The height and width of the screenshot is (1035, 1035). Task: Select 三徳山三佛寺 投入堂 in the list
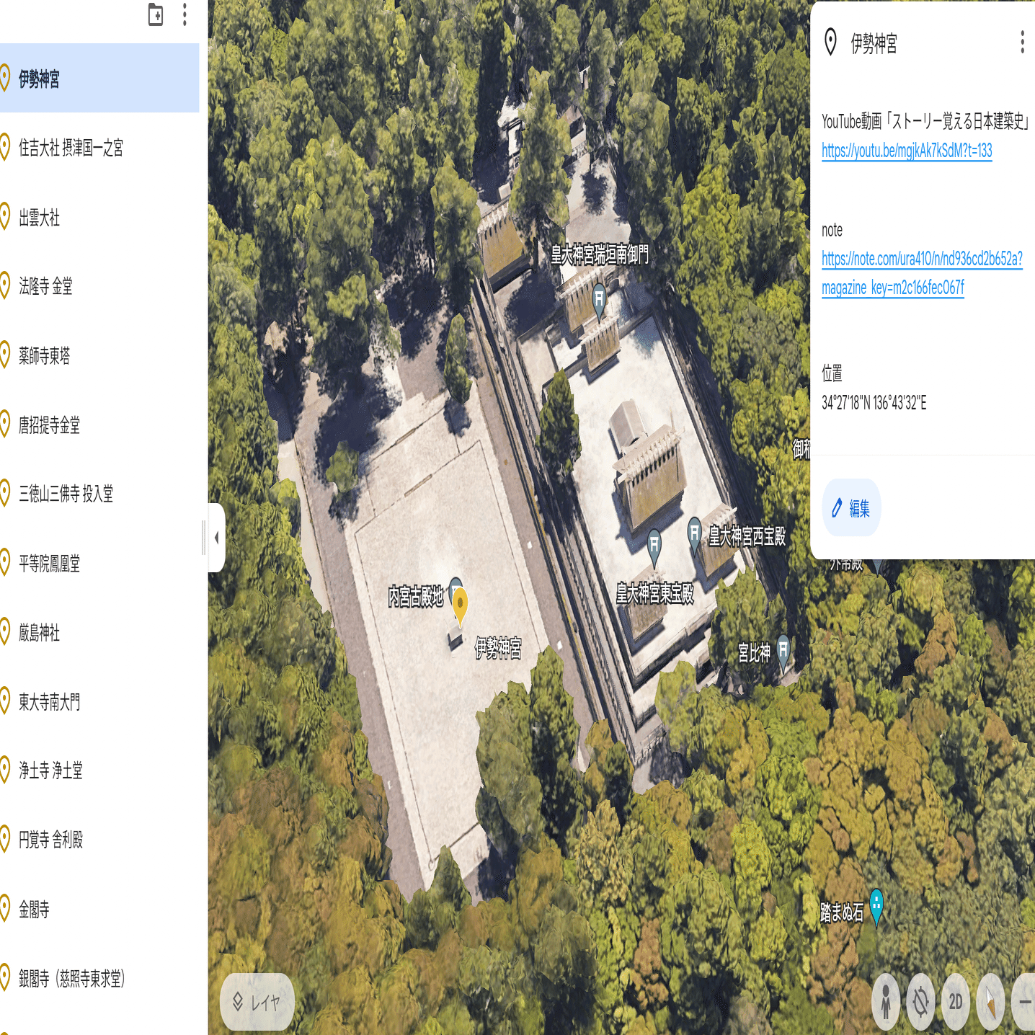[x=99, y=494]
